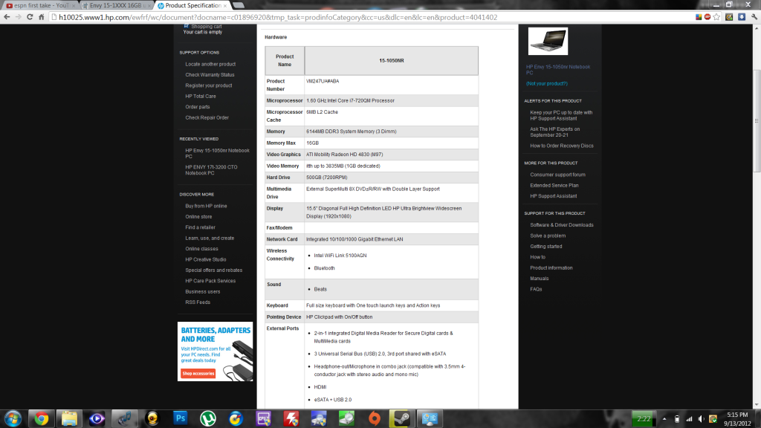Open Extended Service Plan link
Image resolution: width=761 pixels, height=428 pixels.
tap(554, 185)
